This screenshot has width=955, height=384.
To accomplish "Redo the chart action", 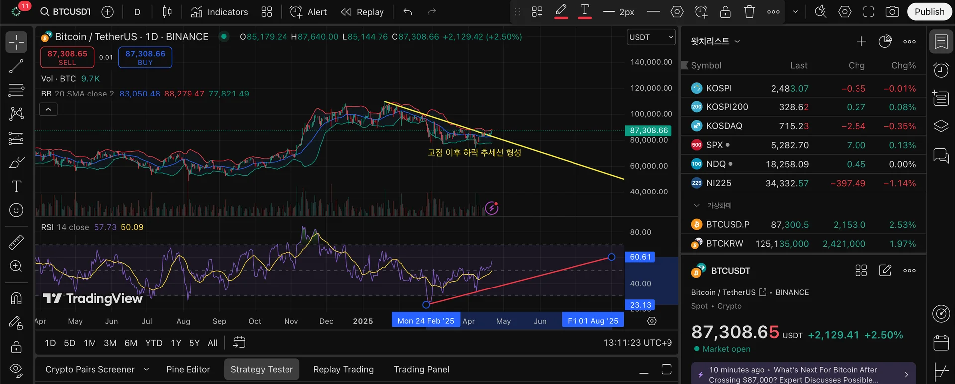I will point(432,12).
